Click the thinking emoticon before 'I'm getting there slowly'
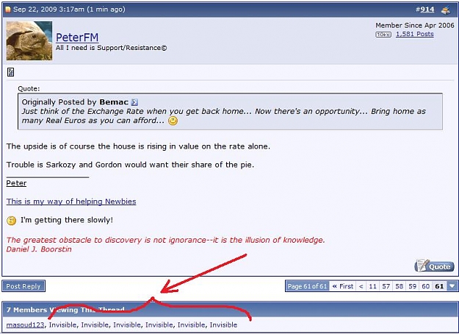459x334 pixels. click(x=12, y=221)
